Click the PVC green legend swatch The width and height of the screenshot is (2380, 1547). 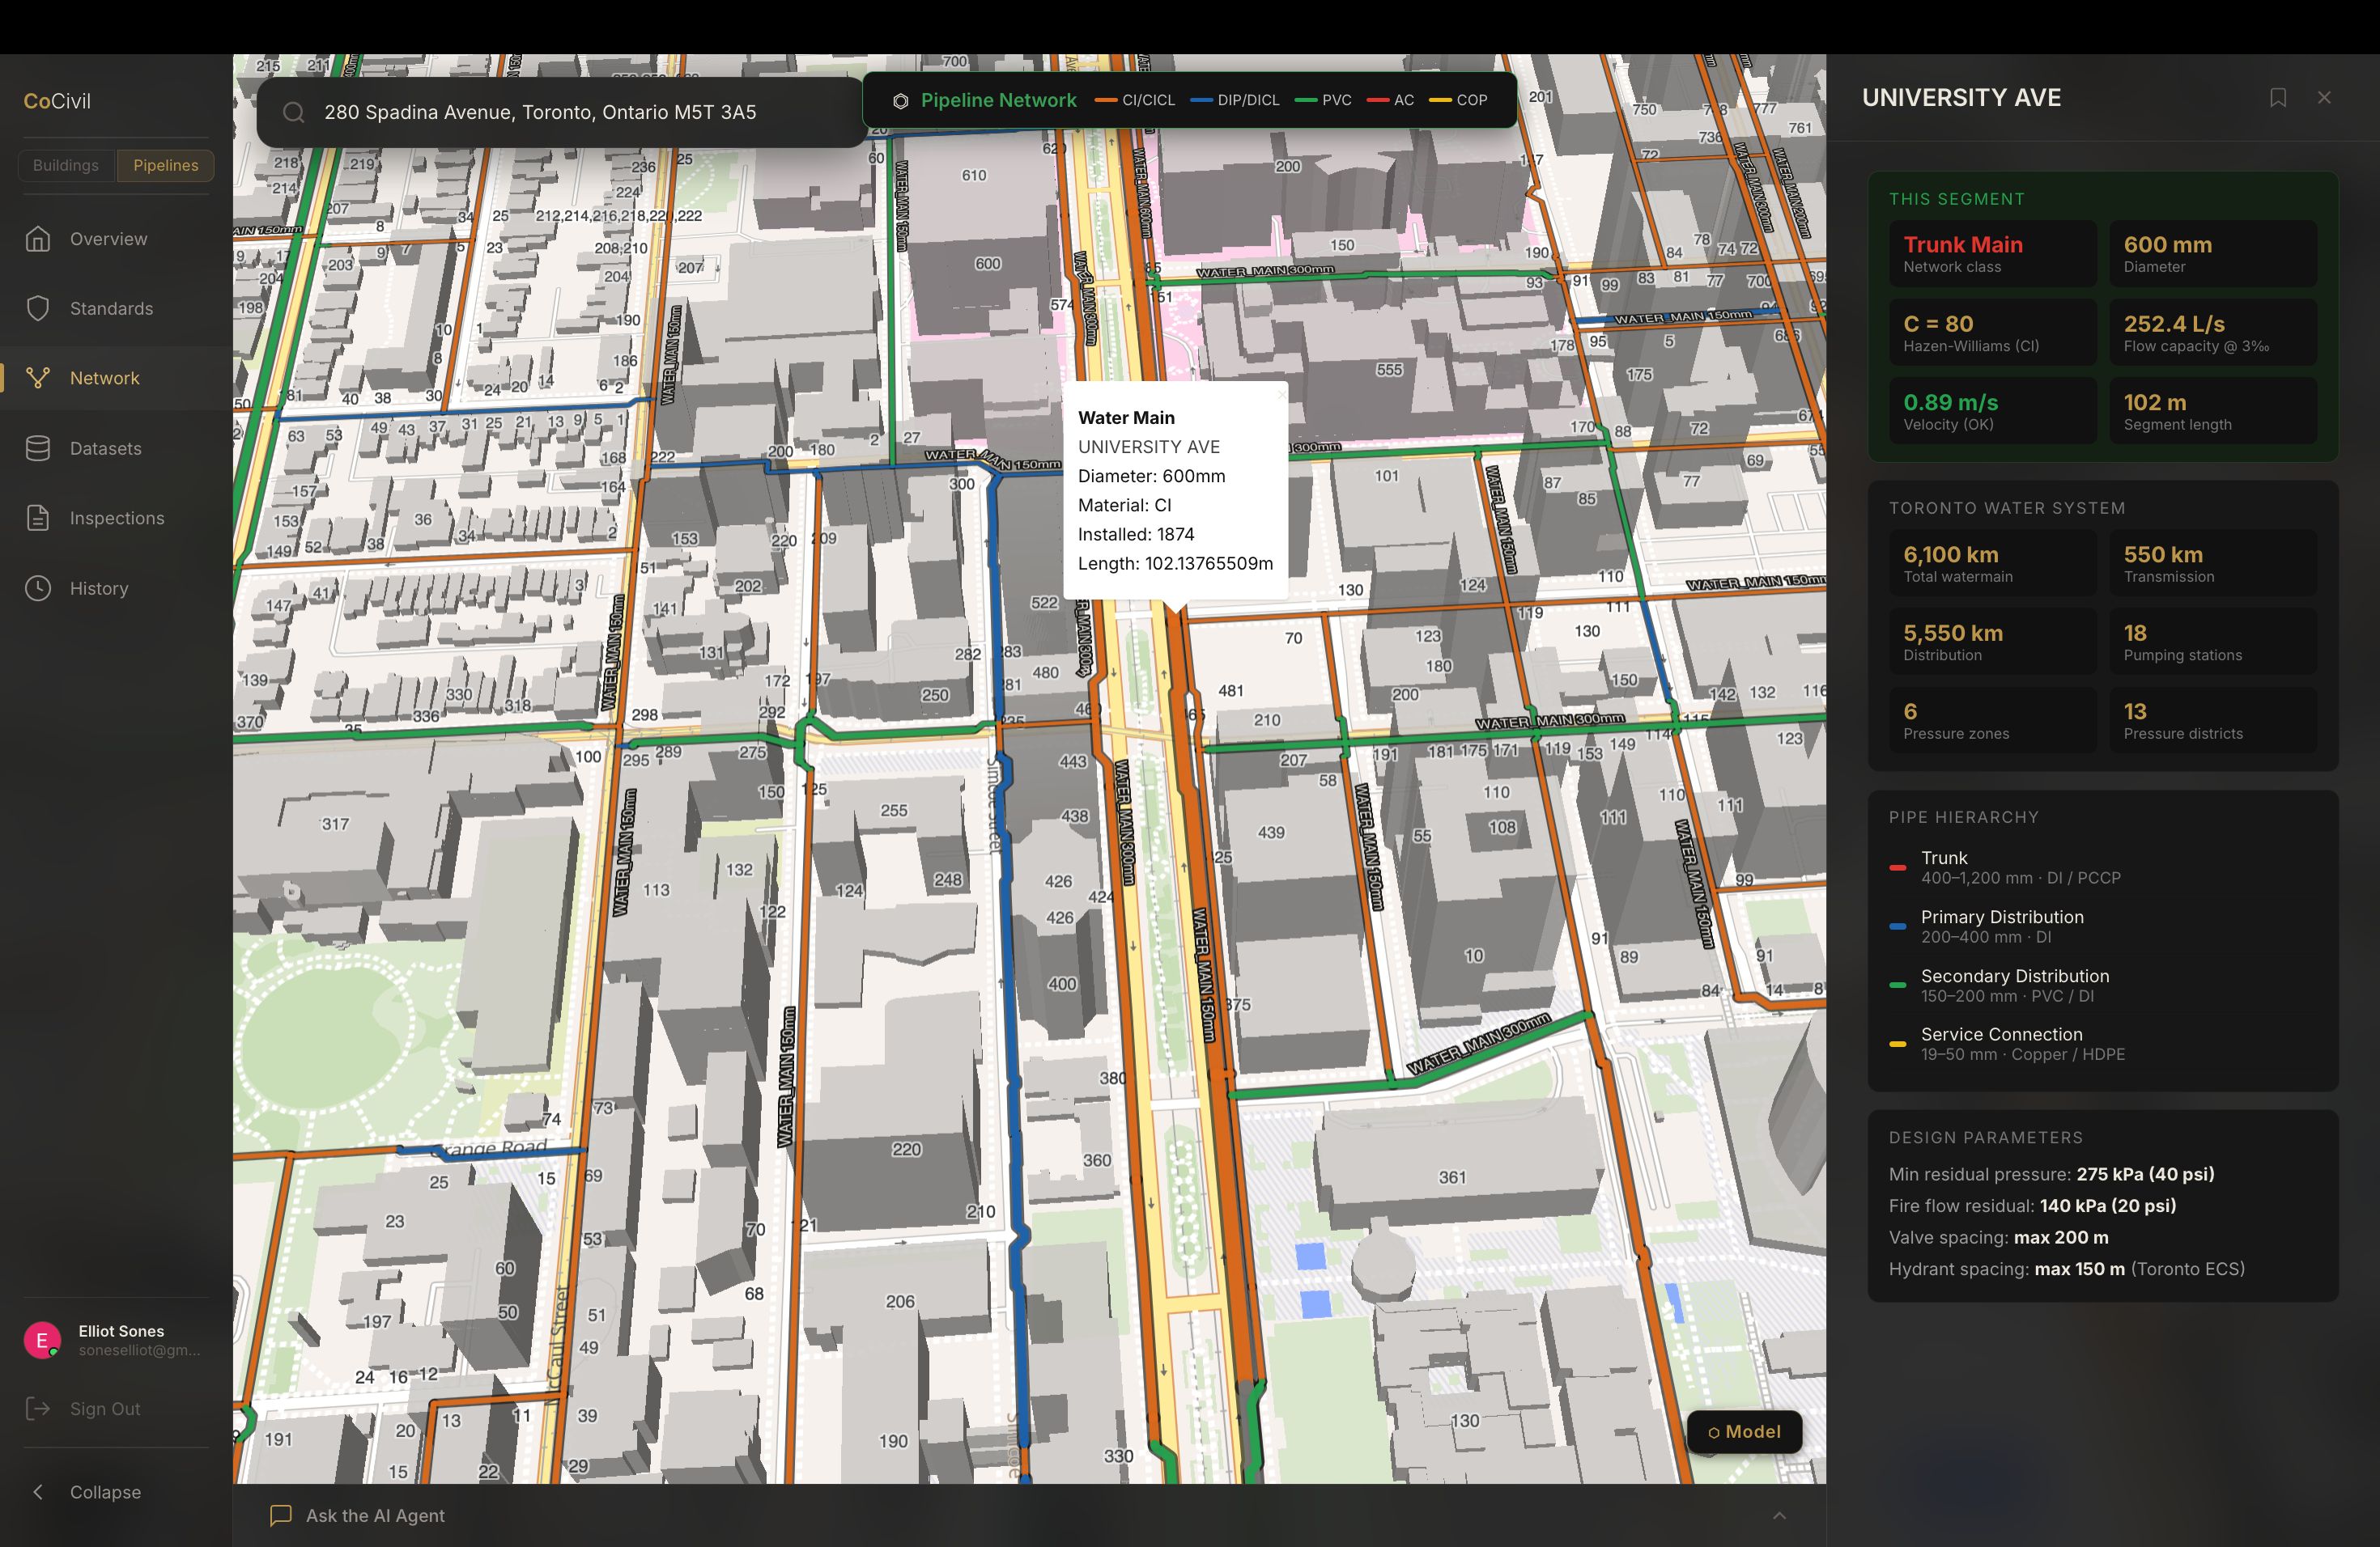tap(1305, 100)
